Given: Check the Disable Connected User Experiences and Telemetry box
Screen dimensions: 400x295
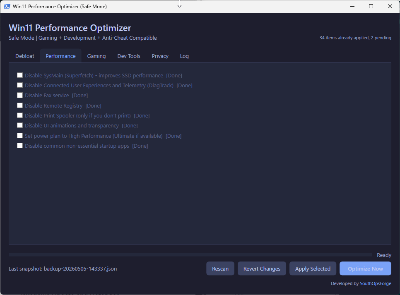Looking at the screenshot, I should pyautogui.click(x=20, y=85).
